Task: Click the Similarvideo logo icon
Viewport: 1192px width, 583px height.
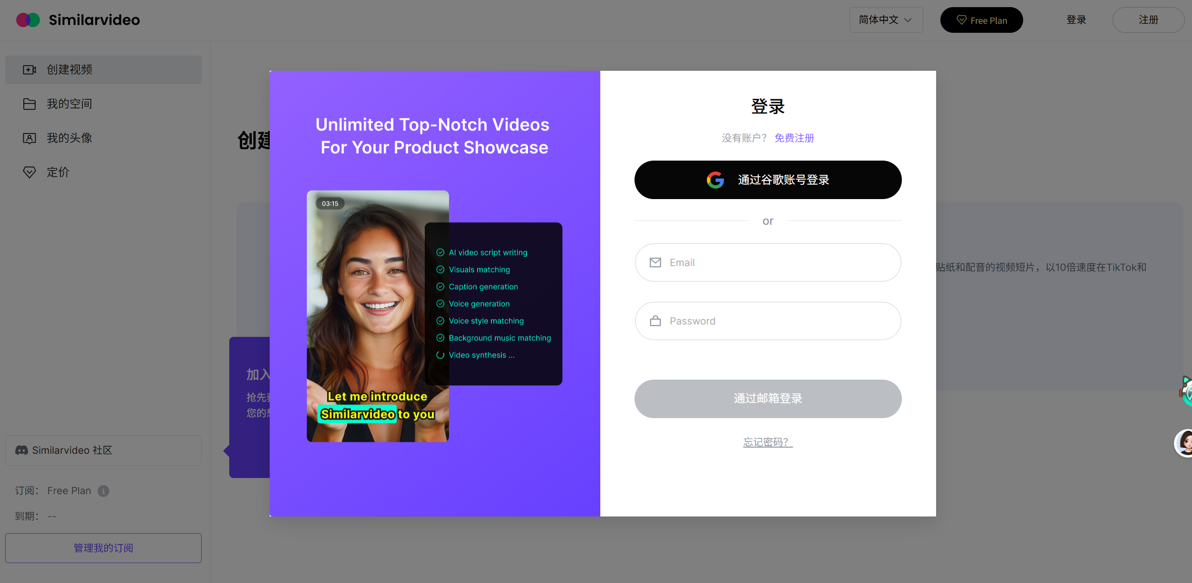Action: [x=28, y=20]
